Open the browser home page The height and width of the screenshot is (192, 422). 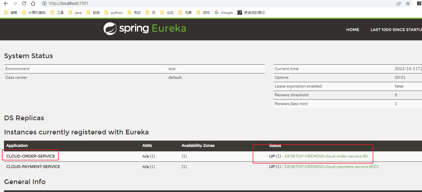click(33, 4)
